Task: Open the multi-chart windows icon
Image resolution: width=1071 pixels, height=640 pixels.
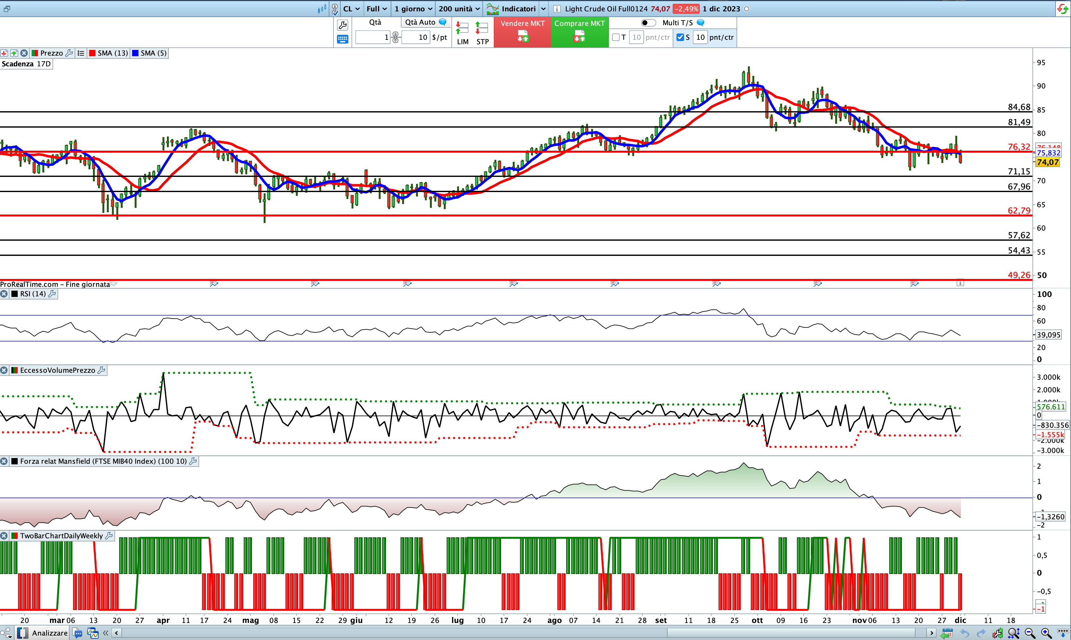Action: pyautogui.click(x=92, y=633)
